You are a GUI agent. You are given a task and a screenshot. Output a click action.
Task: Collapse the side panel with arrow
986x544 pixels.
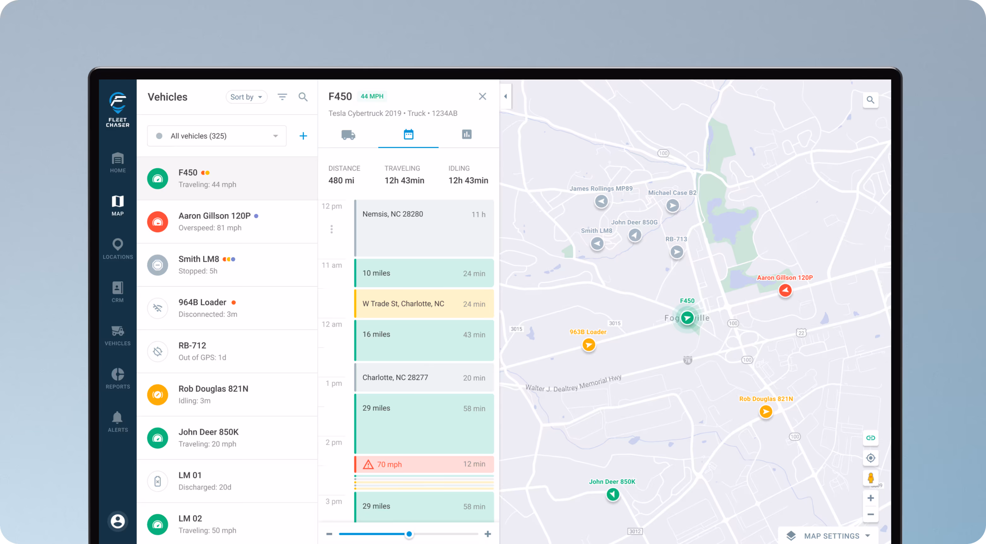coord(506,97)
